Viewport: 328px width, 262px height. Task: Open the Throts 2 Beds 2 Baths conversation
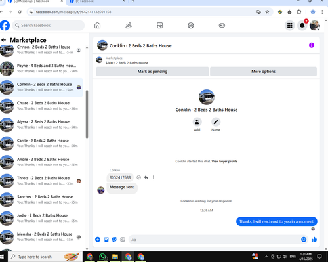pos(41,181)
